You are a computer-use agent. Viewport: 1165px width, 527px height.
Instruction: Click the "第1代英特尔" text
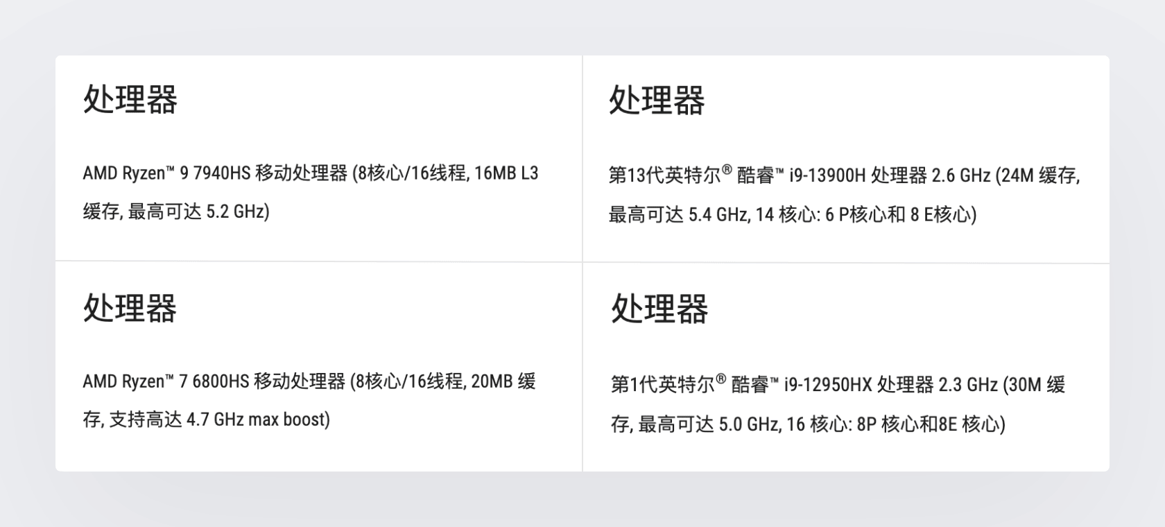662,385
